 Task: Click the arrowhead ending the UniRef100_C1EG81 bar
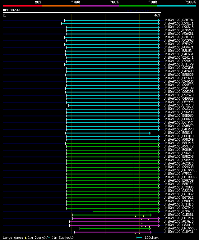[151, 215]
